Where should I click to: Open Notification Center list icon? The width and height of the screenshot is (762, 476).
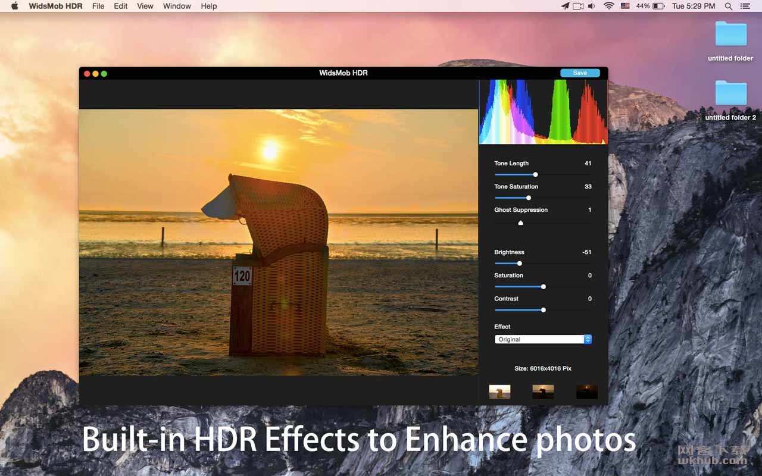click(745, 6)
